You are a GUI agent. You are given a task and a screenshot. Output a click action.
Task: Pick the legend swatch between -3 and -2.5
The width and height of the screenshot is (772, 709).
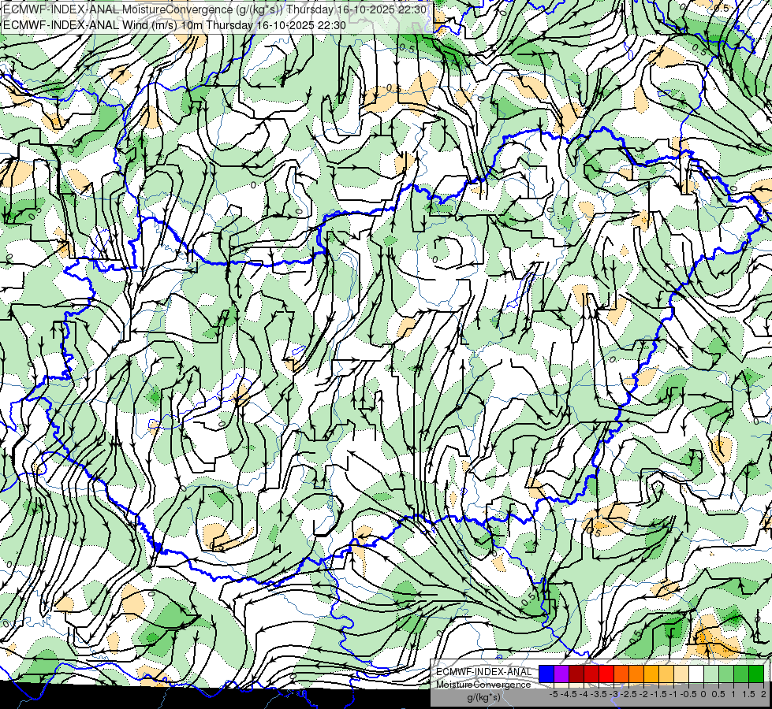click(x=621, y=674)
